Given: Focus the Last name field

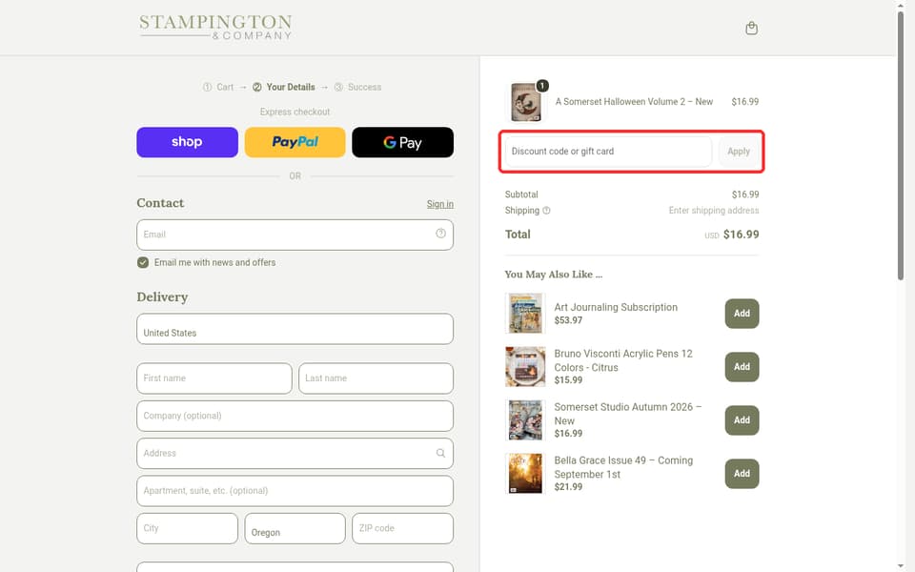Looking at the screenshot, I should click(x=376, y=378).
